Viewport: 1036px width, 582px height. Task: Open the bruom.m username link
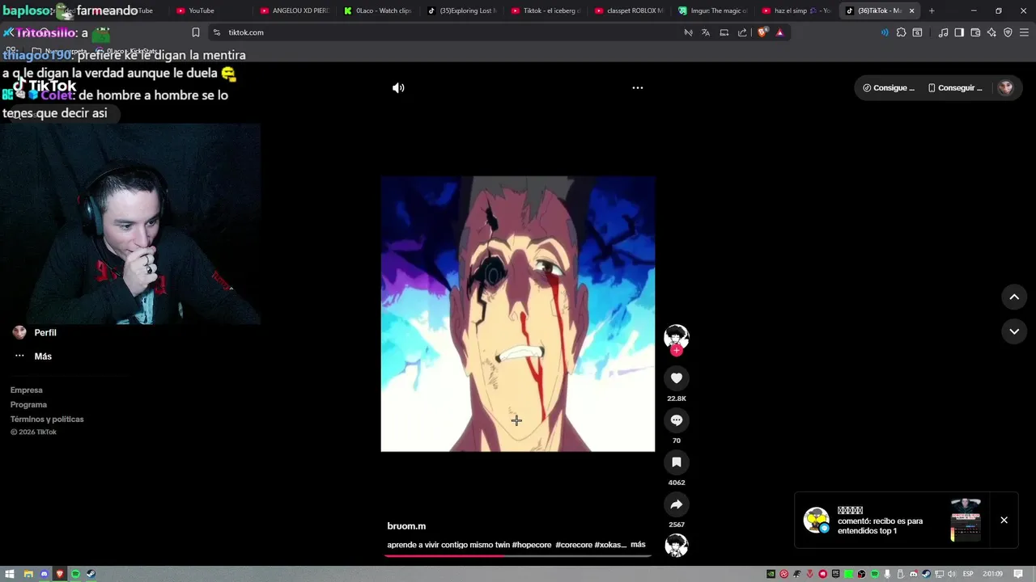pyautogui.click(x=406, y=526)
